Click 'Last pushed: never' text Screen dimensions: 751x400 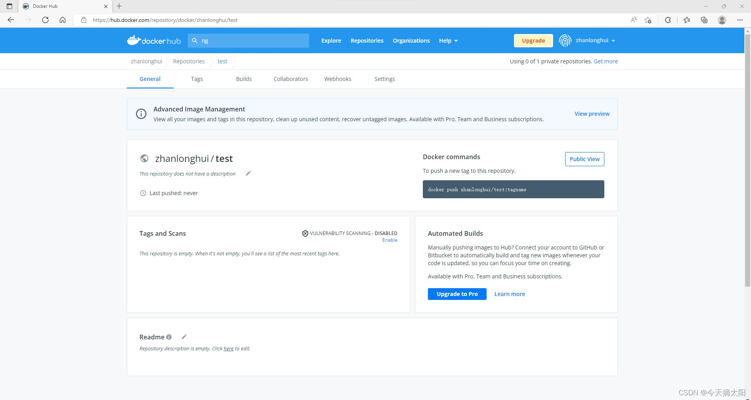(x=174, y=193)
